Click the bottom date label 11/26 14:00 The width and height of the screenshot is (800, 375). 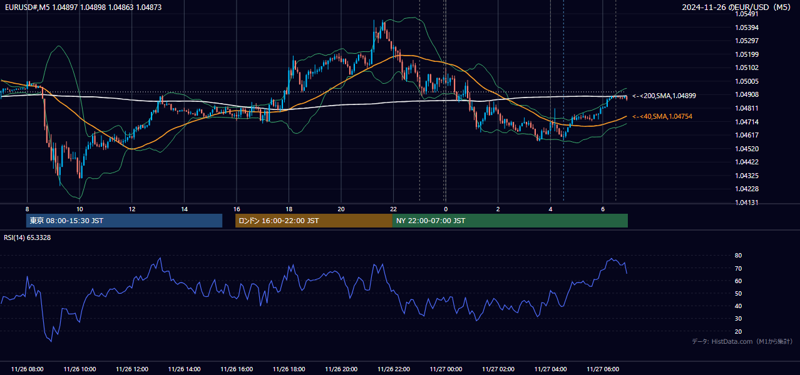[184, 369]
